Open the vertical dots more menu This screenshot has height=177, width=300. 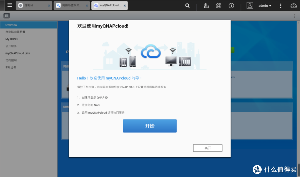[x=281, y=6]
